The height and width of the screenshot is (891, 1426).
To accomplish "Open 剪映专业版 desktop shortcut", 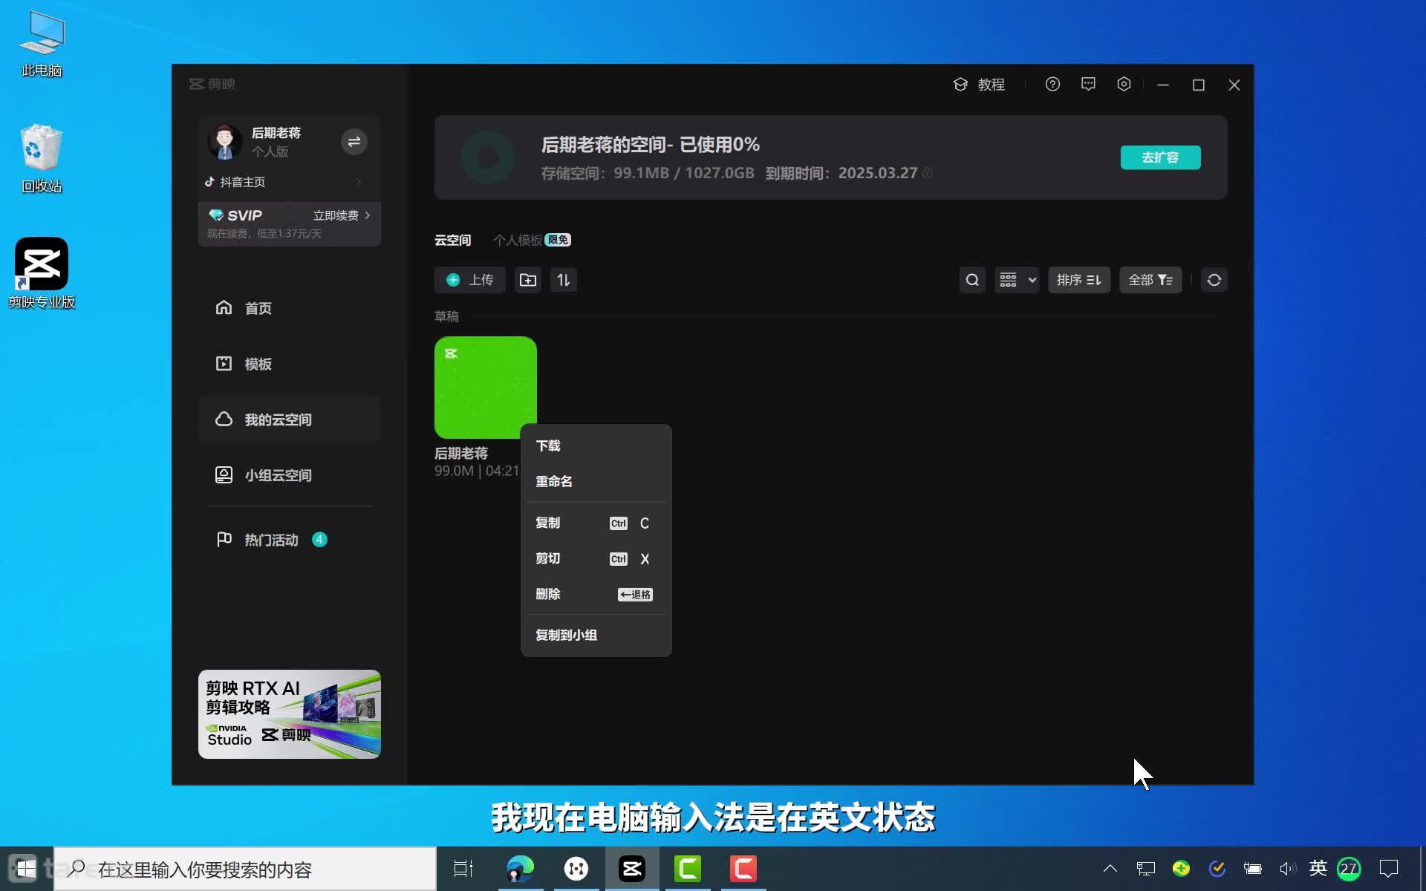I will tap(42, 272).
